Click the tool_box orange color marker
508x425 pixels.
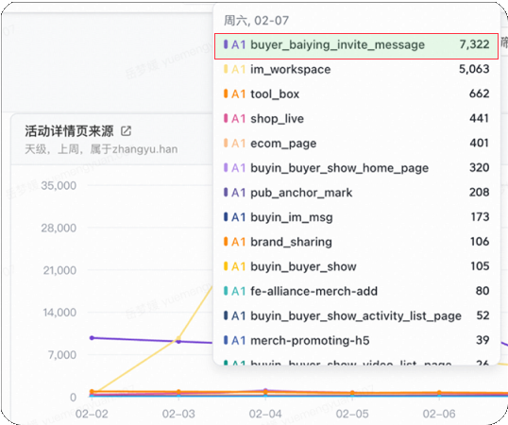pyautogui.click(x=226, y=93)
